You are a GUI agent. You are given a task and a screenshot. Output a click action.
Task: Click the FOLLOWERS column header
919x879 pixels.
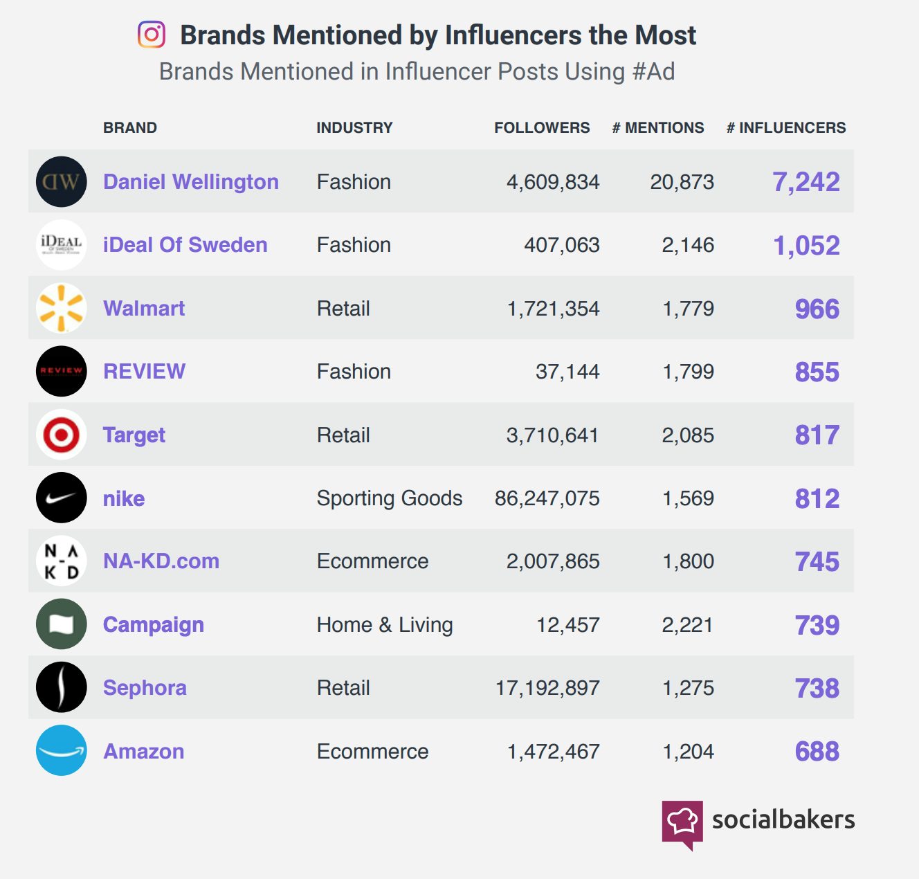pyautogui.click(x=542, y=128)
